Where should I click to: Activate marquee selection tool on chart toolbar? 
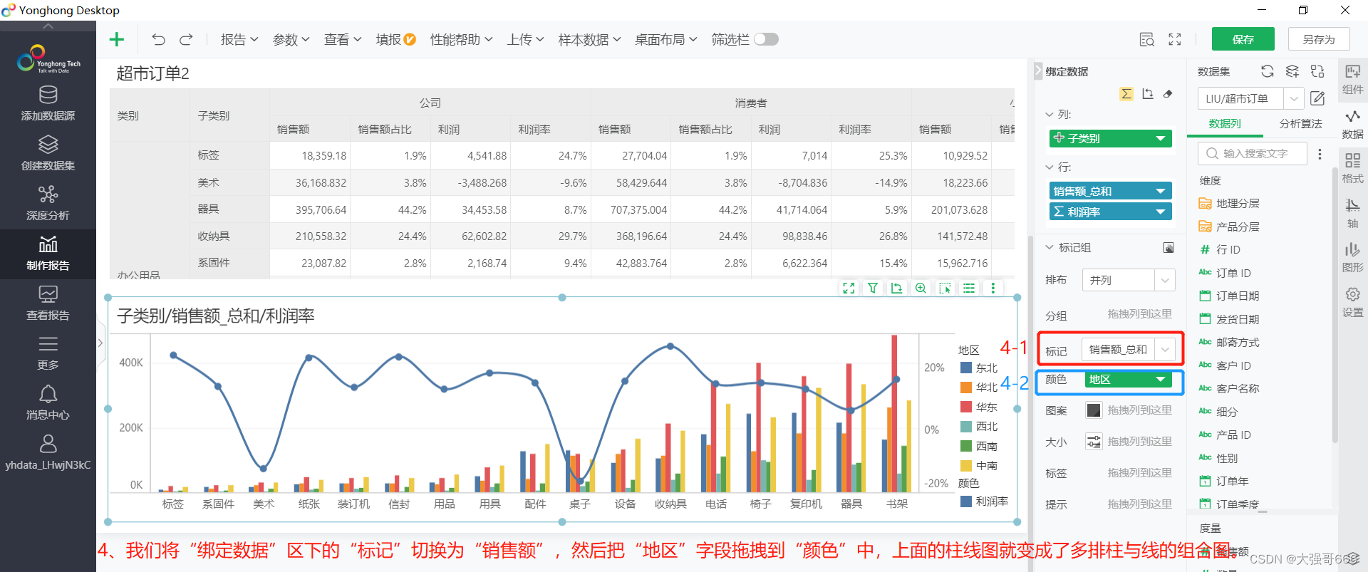click(945, 288)
